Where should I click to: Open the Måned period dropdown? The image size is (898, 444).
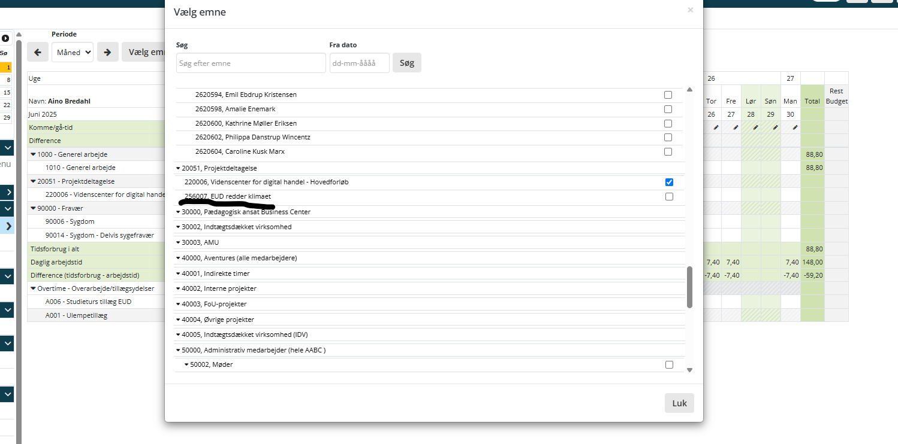73,52
